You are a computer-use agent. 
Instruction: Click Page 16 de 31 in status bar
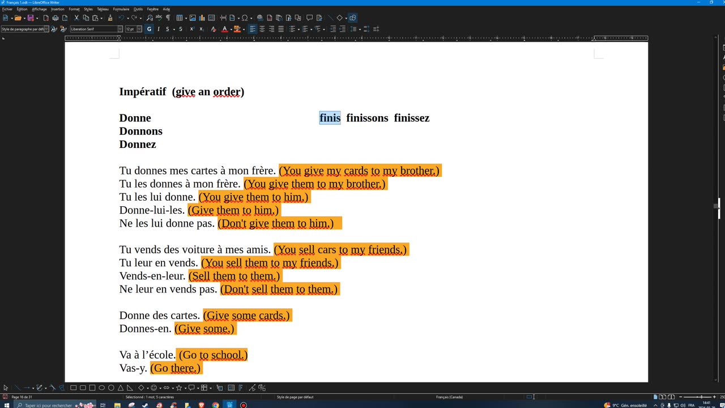click(22, 397)
